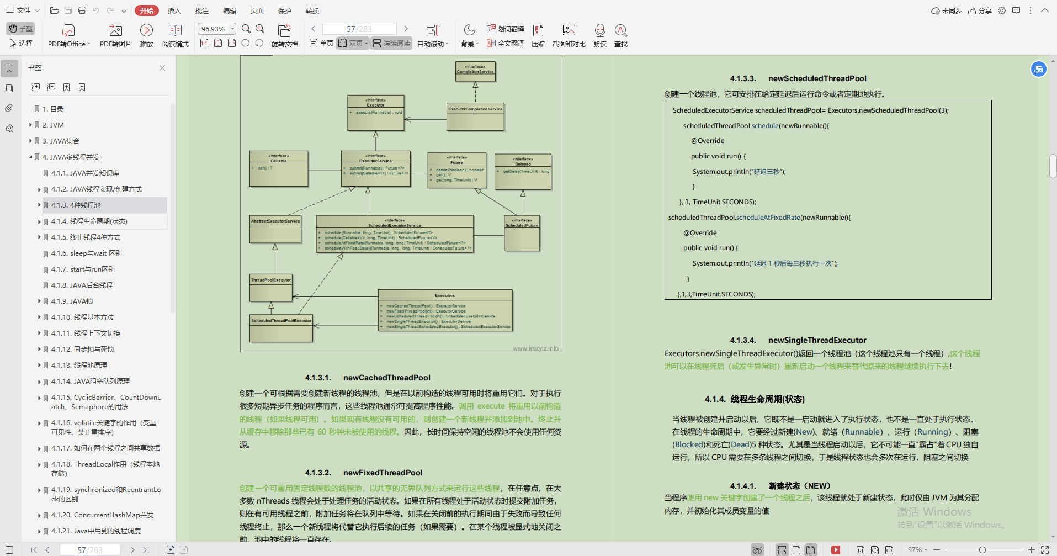
Task: Click the 截图和对比 tool icon
Action: tap(569, 36)
